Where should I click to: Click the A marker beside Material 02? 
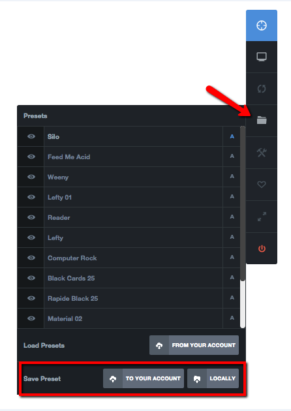[x=232, y=318]
